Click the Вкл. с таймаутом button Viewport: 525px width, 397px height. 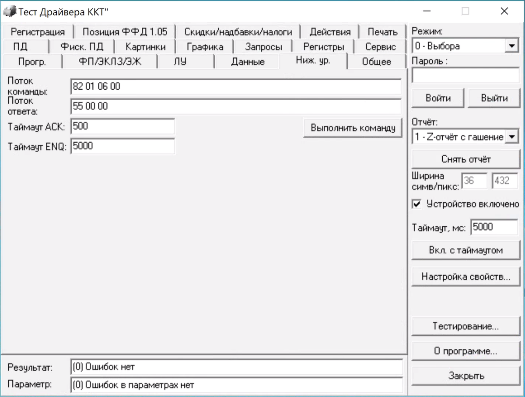click(466, 250)
